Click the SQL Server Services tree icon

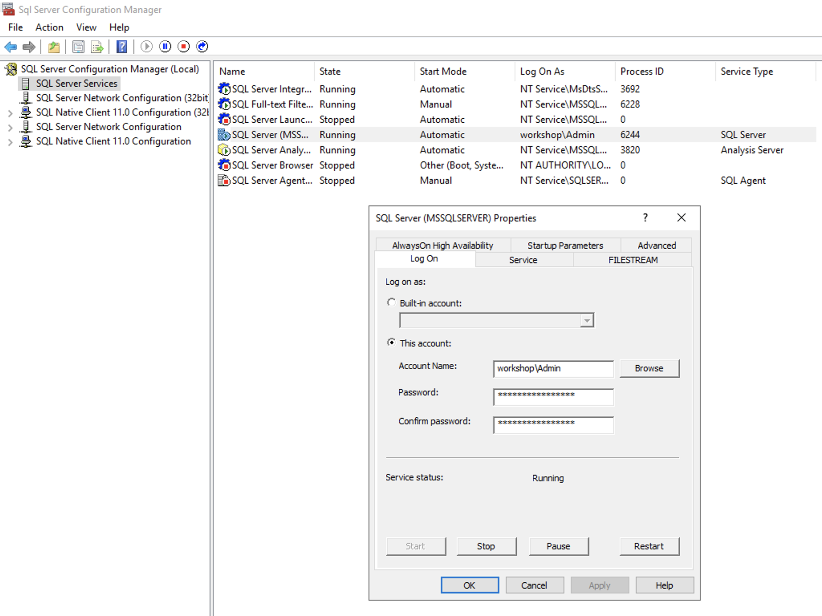[26, 83]
